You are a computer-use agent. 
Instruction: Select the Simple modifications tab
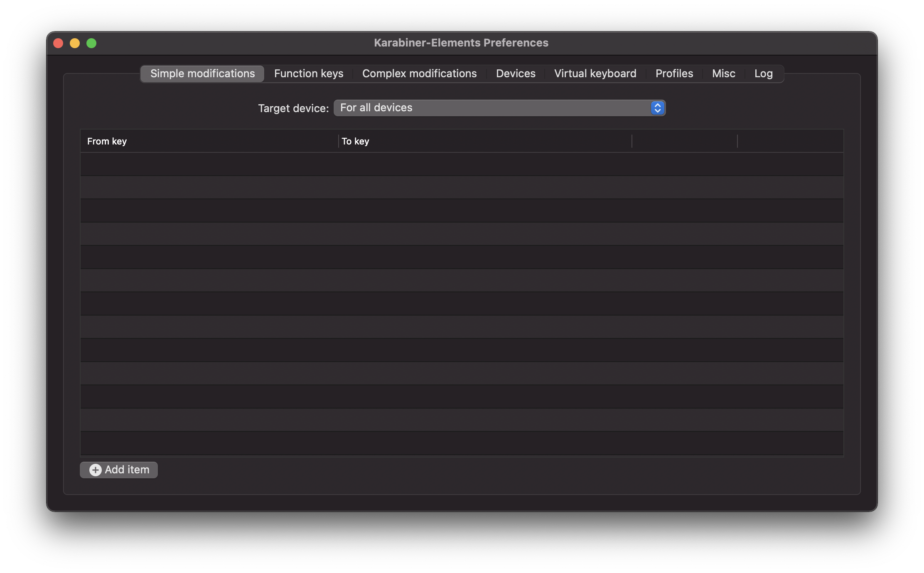tap(202, 73)
